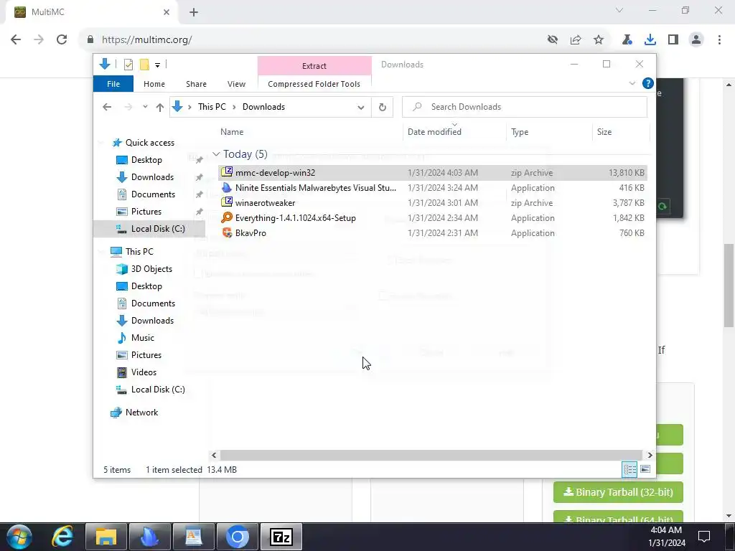This screenshot has width=735, height=551.
Task: Open Chrome experiments flask icon
Action: pos(627,40)
